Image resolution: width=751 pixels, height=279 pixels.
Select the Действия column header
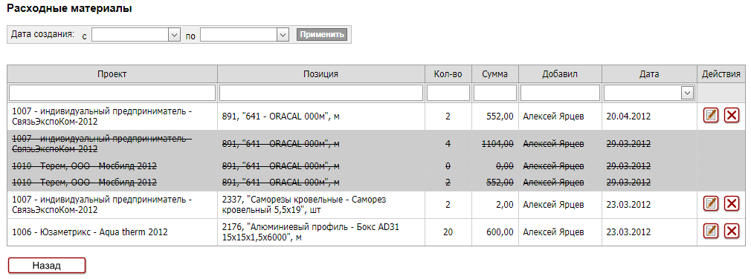click(721, 74)
